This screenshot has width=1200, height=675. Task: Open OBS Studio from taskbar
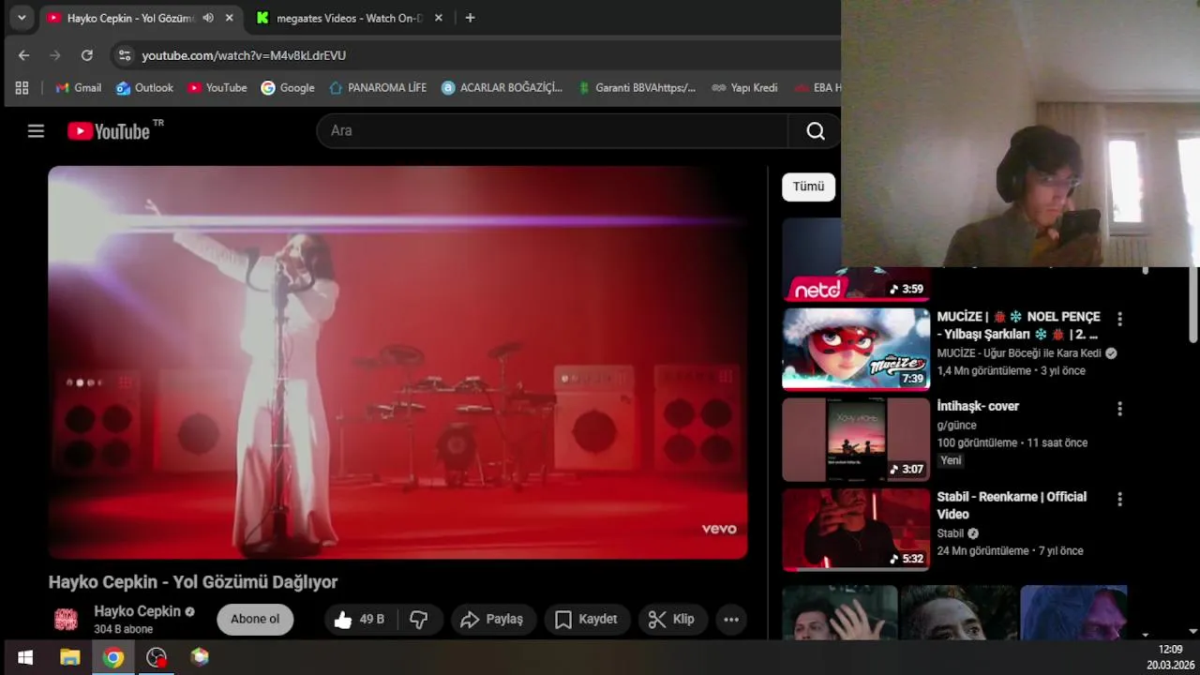(157, 657)
